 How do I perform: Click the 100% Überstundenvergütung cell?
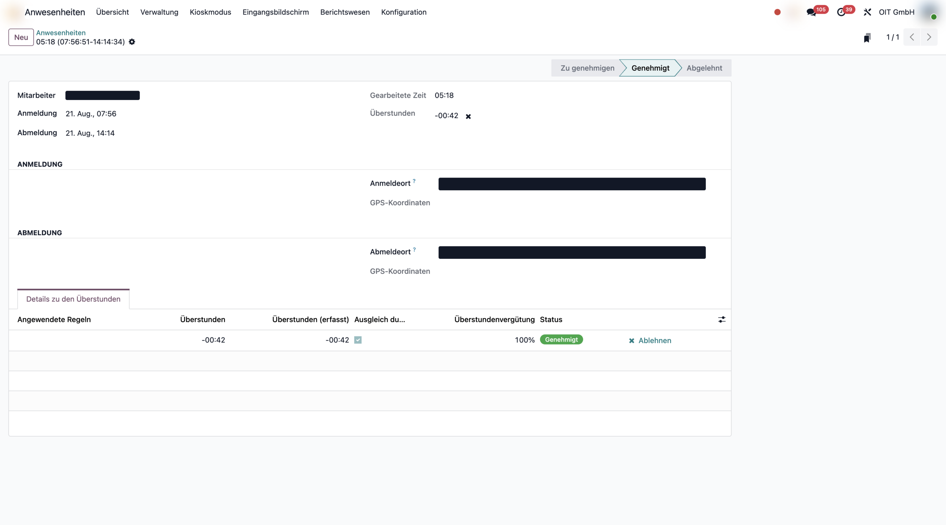coord(525,340)
